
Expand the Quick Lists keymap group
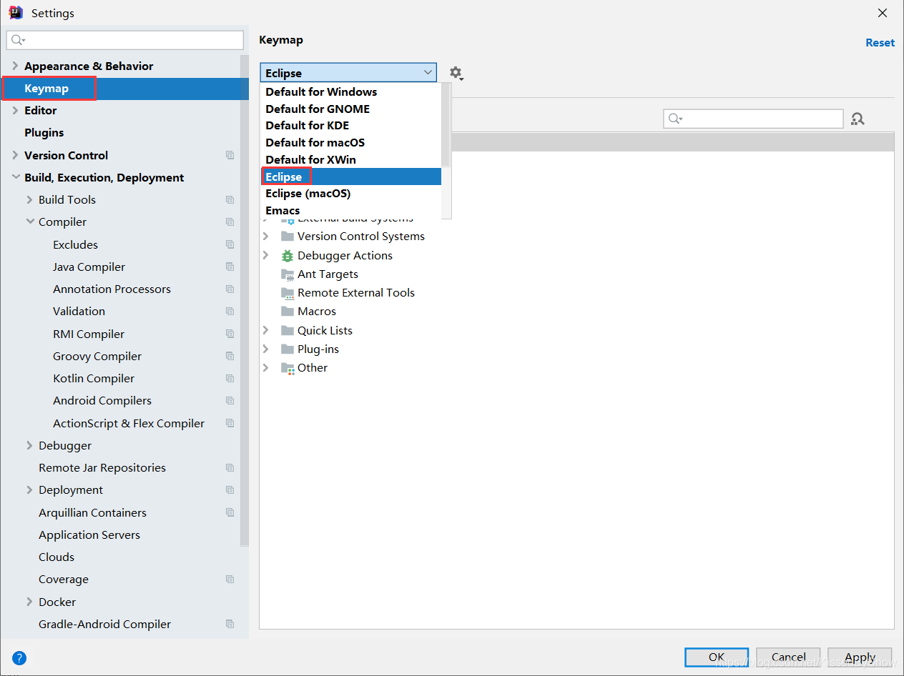pyautogui.click(x=265, y=330)
